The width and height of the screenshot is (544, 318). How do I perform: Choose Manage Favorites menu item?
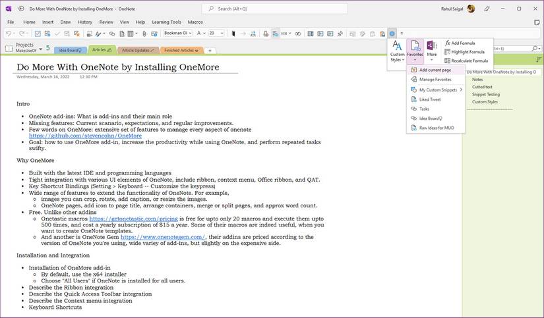[x=436, y=79]
